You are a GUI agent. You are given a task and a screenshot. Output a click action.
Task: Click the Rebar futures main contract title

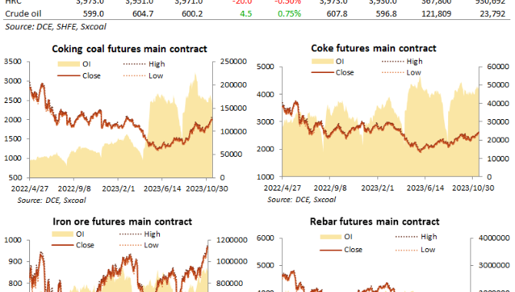coord(374,222)
